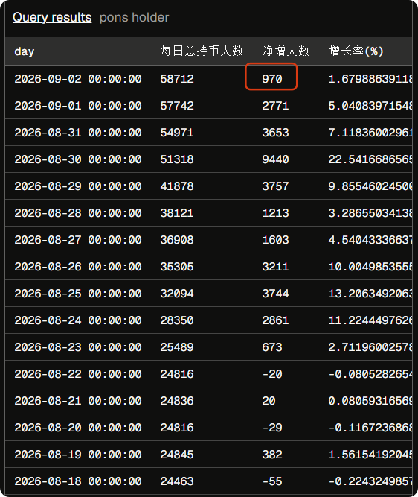The height and width of the screenshot is (497, 418).
Task: Click growth rate starting 2.71196002578
Action: click(370, 347)
